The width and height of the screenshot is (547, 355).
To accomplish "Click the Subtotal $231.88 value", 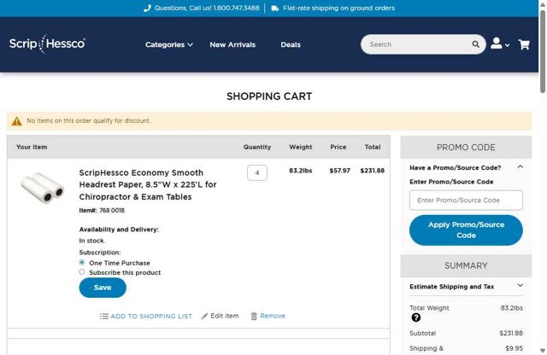I will pos(511,333).
